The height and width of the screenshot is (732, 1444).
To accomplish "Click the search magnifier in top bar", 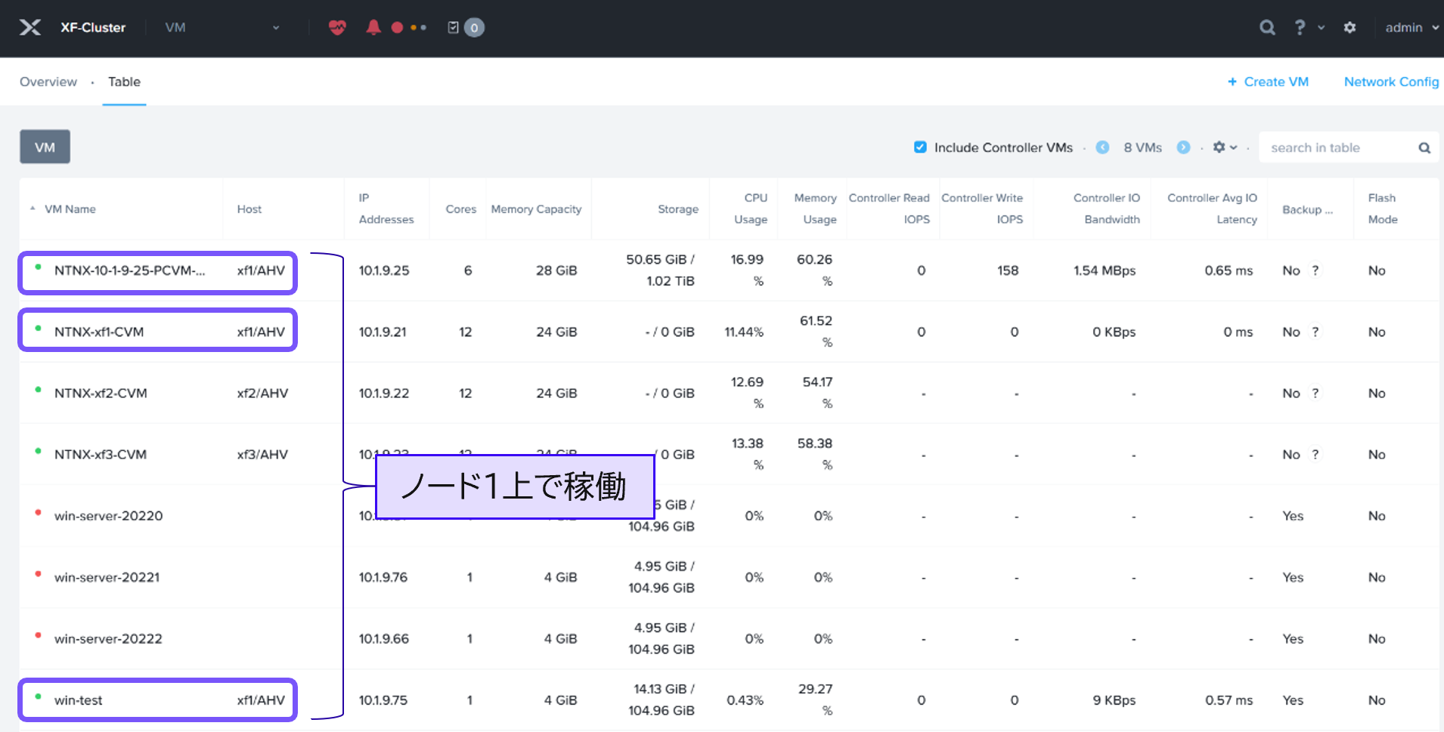I will coord(1267,28).
